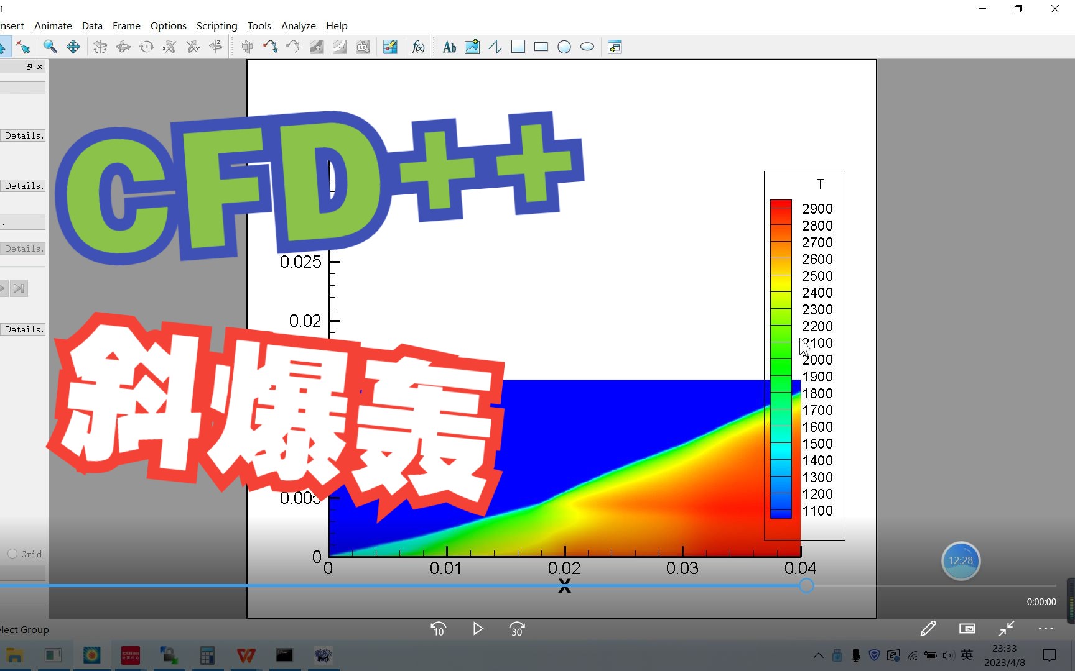The image size is (1075, 671).
Task: Click the bottom Details button in sidebar
Action: pyautogui.click(x=24, y=329)
